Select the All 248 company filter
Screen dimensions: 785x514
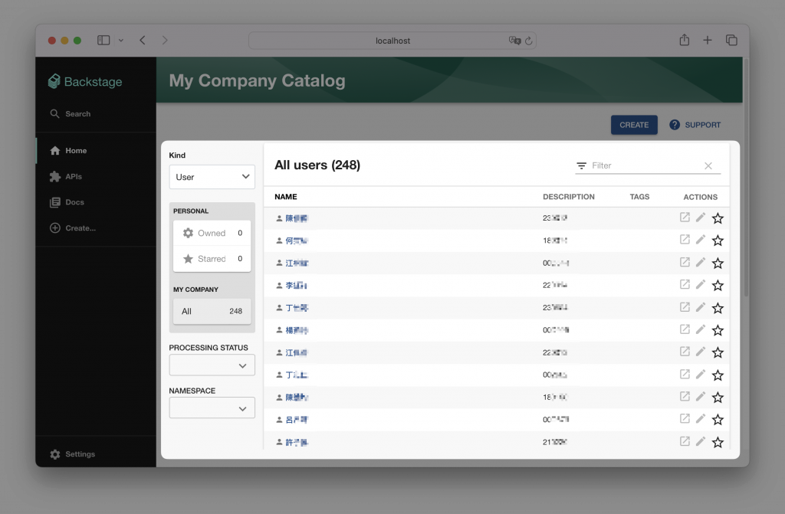pyautogui.click(x=212, y=311)
